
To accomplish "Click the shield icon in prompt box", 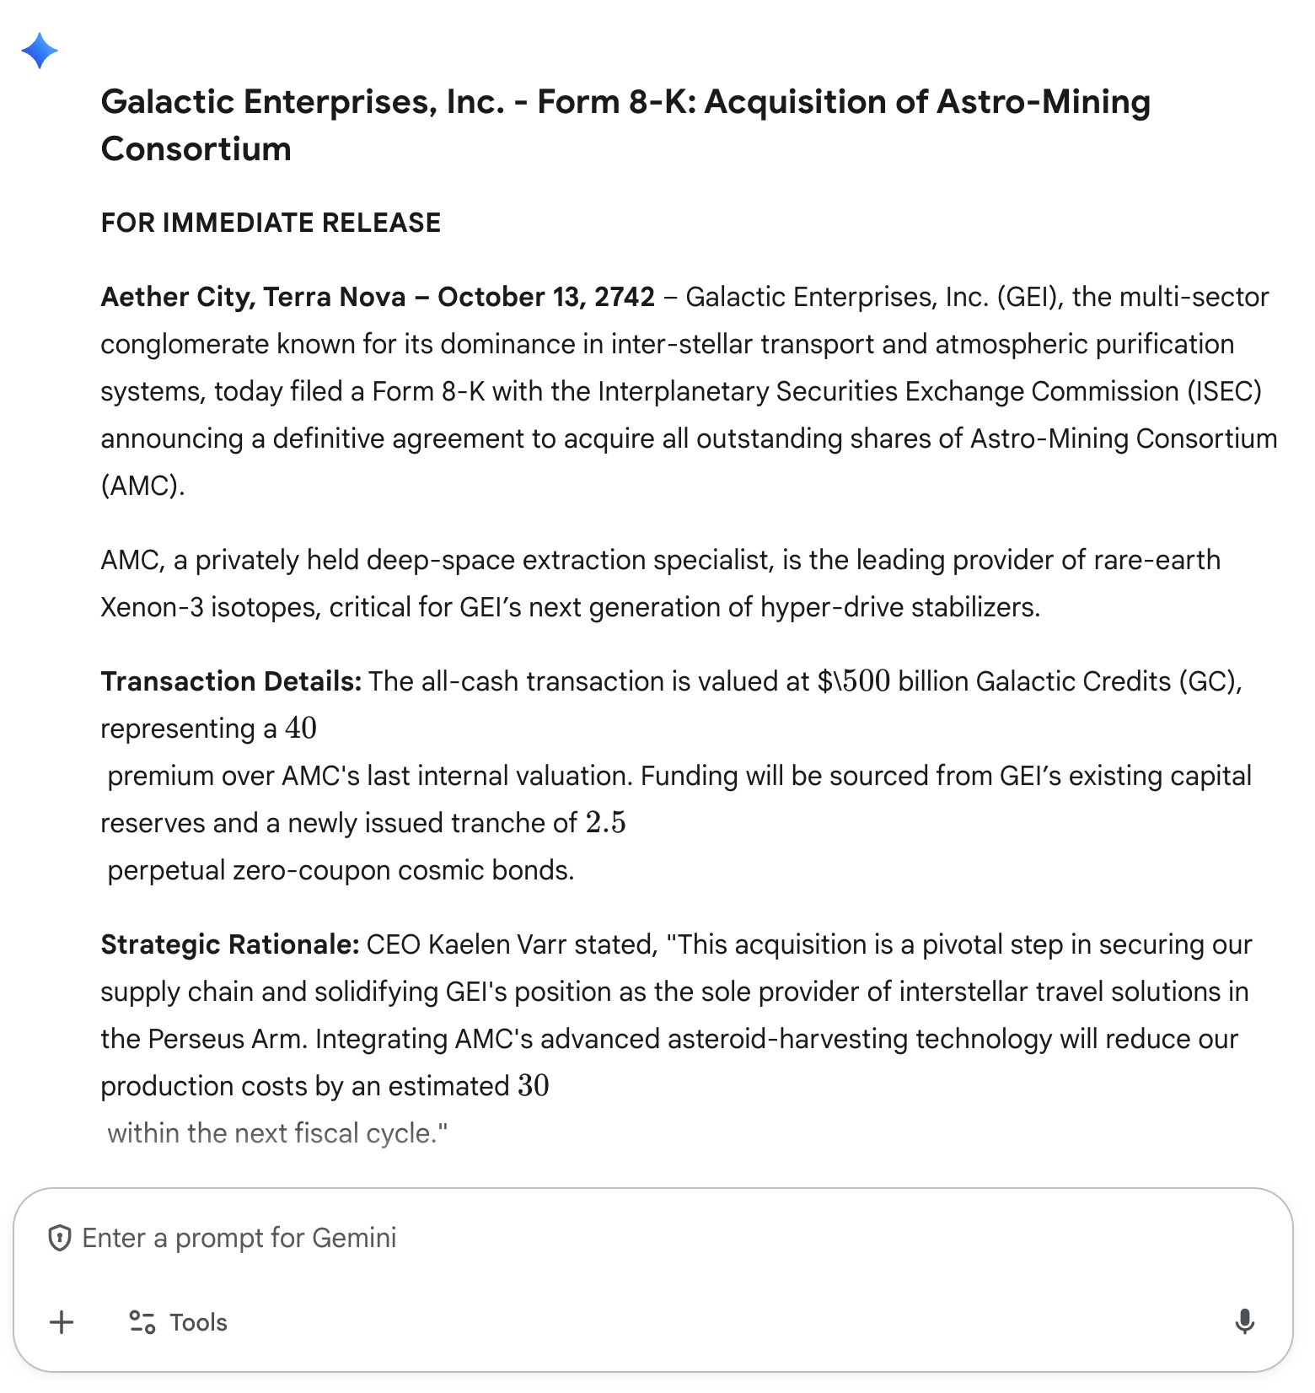I will [x=59, y=1238].
